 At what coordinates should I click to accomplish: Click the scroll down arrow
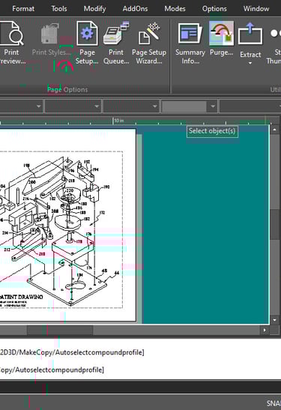(274, 320)
